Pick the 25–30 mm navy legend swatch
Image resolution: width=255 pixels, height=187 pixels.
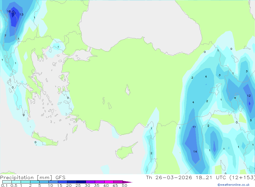point(81,182)
